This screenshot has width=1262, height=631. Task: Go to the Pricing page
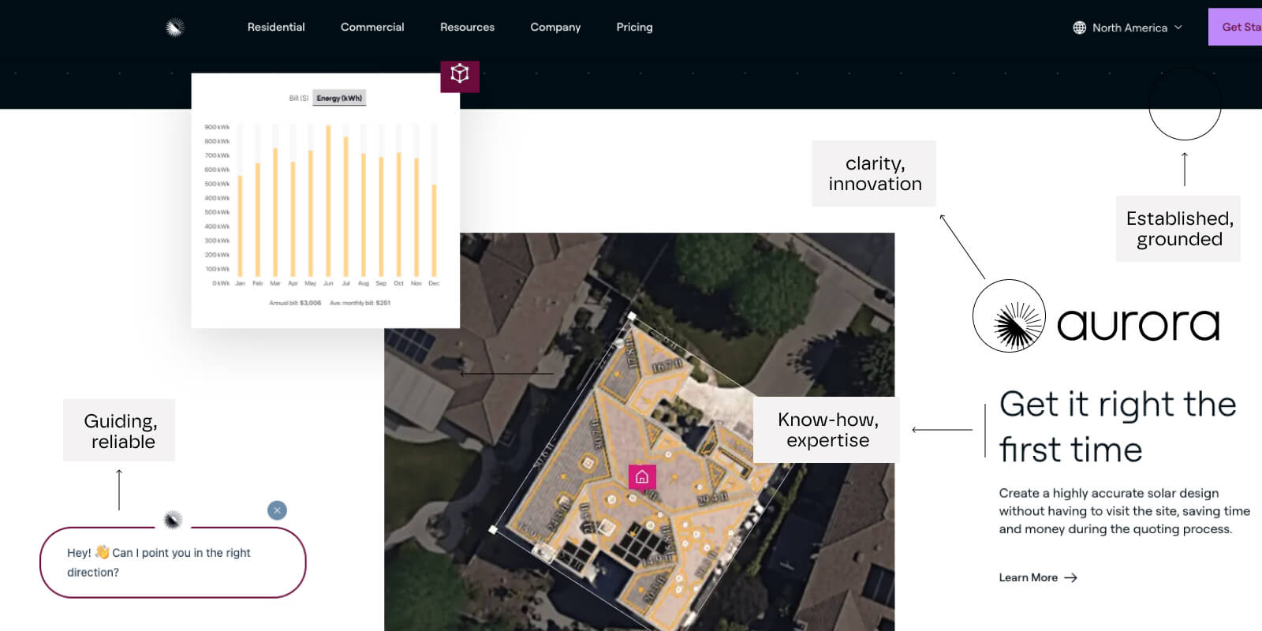[x=634, y=27]
